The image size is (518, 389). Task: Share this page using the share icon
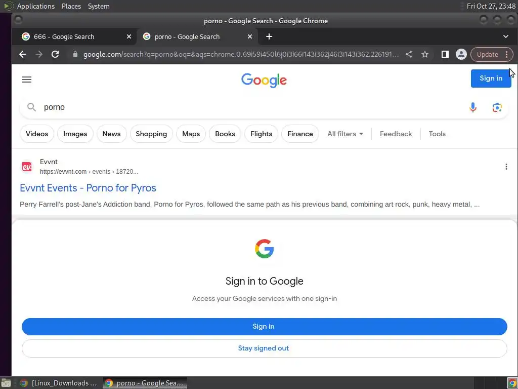pyautogui.click(x=409, y=54)
